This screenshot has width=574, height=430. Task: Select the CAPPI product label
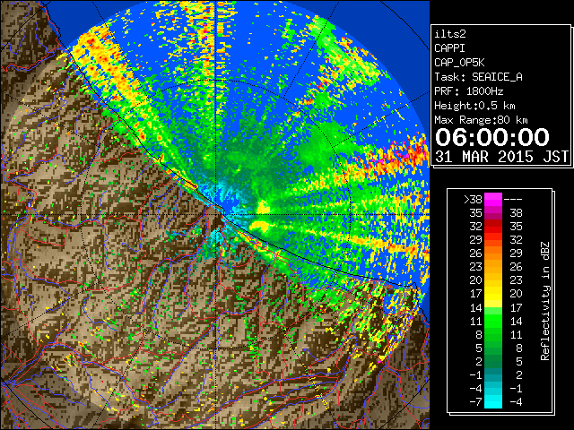point(449,48)
